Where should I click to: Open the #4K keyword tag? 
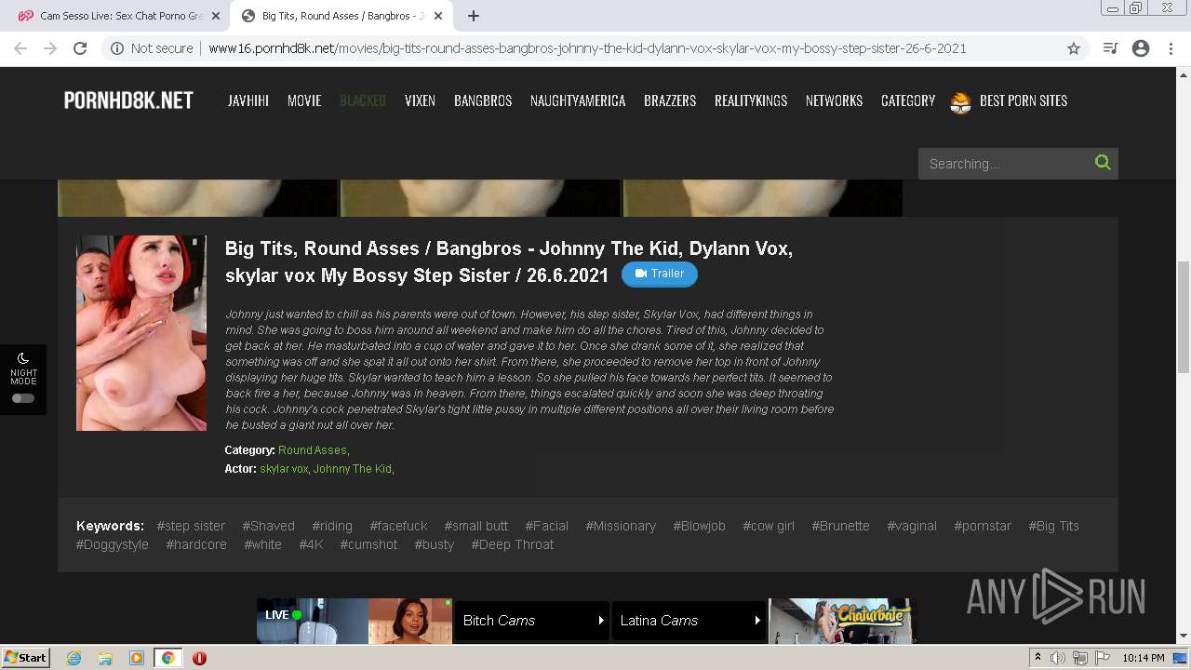click(311, 544)
